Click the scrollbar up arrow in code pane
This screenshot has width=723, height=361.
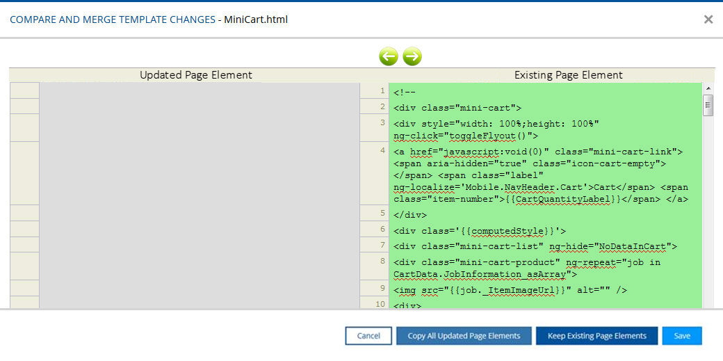(708, 89)
